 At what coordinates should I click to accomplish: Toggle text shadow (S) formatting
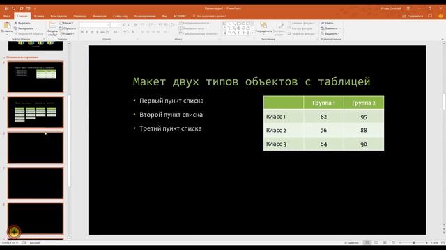97,33
